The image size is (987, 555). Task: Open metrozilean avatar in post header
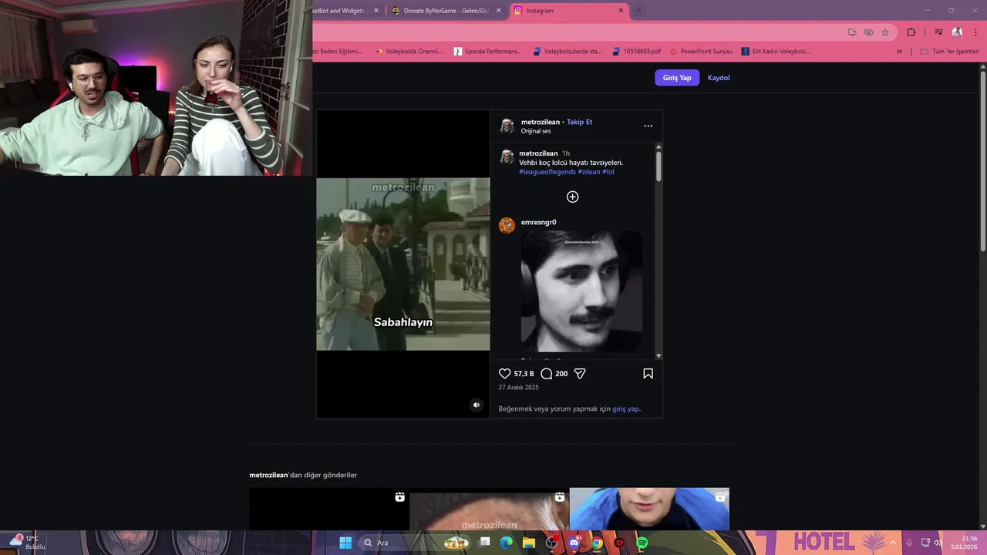pyautogui.click(x=507, y=126)
